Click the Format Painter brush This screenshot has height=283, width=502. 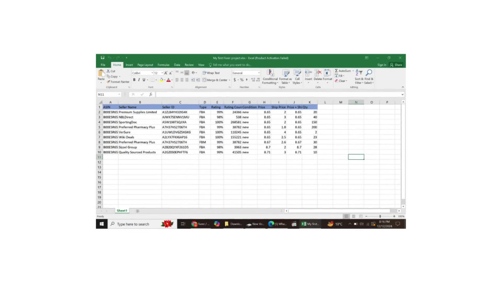click(108, 82)
